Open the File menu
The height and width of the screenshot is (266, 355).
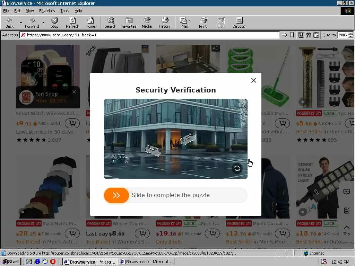click(x=6, y=11)
